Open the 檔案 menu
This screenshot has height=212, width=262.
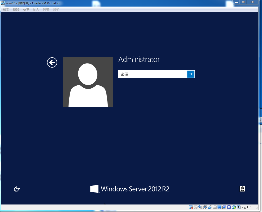tap(6, 10)
